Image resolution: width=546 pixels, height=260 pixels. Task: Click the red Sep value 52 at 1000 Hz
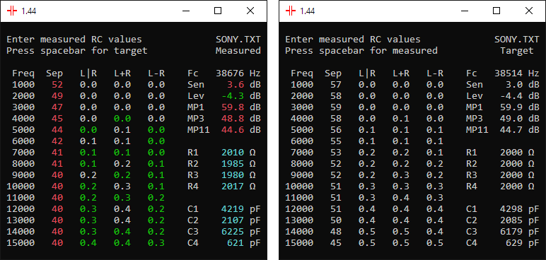point(57,85)
